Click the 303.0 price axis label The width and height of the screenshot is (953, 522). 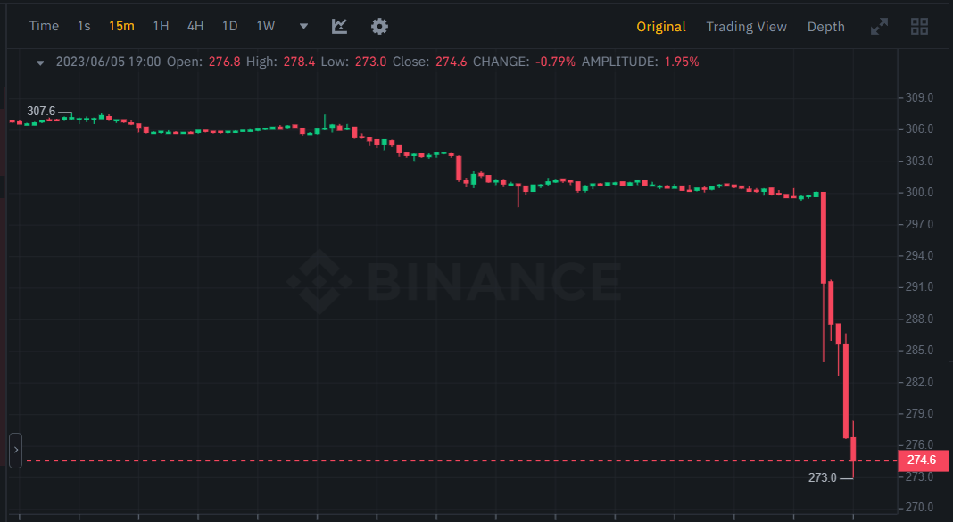pos(919,161)
